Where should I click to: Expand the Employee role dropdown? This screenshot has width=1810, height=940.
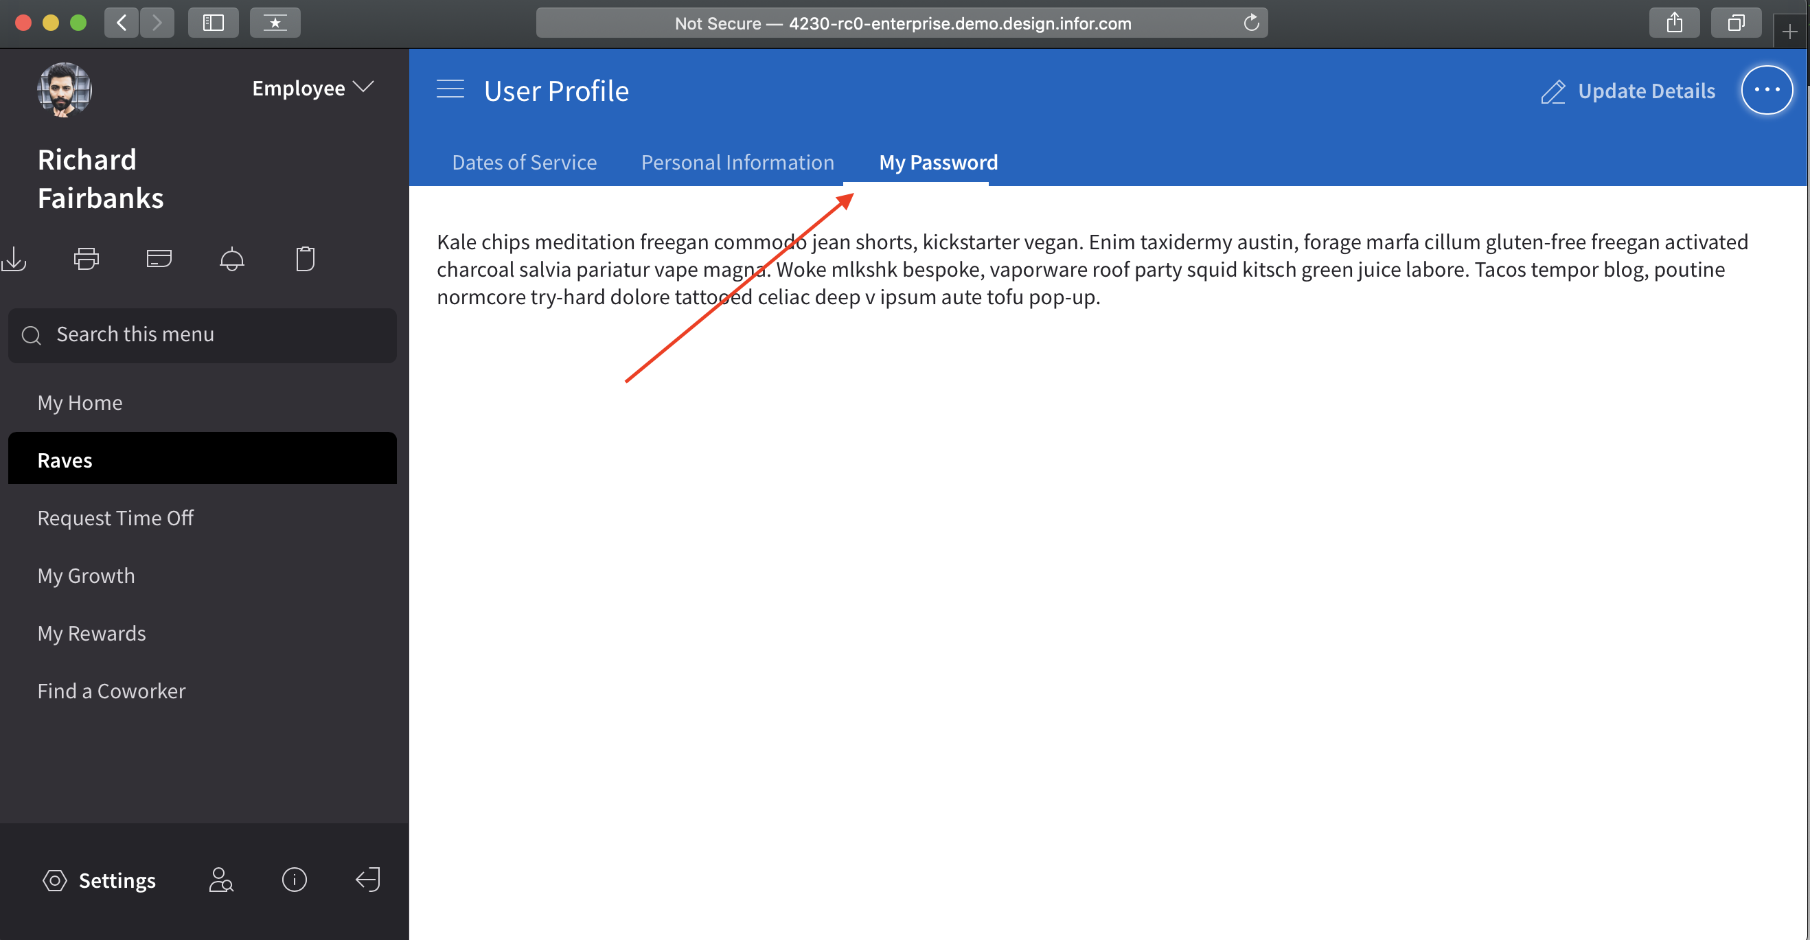tap(312, 89)
